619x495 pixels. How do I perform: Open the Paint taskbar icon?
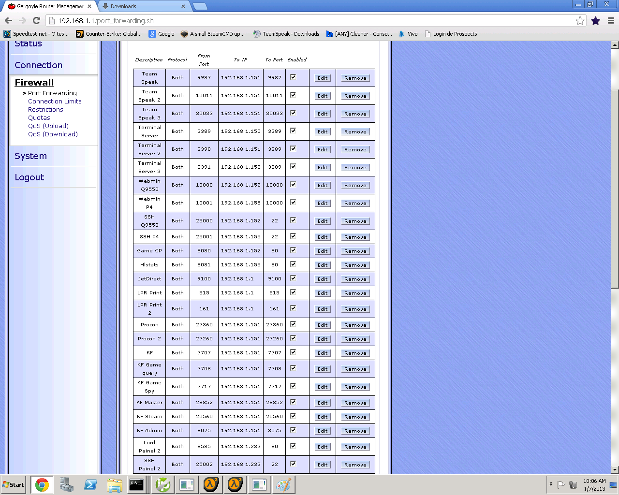click(283, 485)
